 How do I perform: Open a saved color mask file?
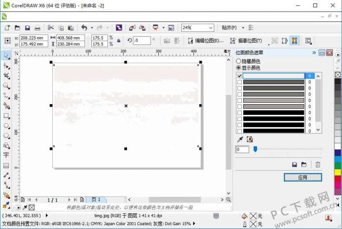[304, 164]
